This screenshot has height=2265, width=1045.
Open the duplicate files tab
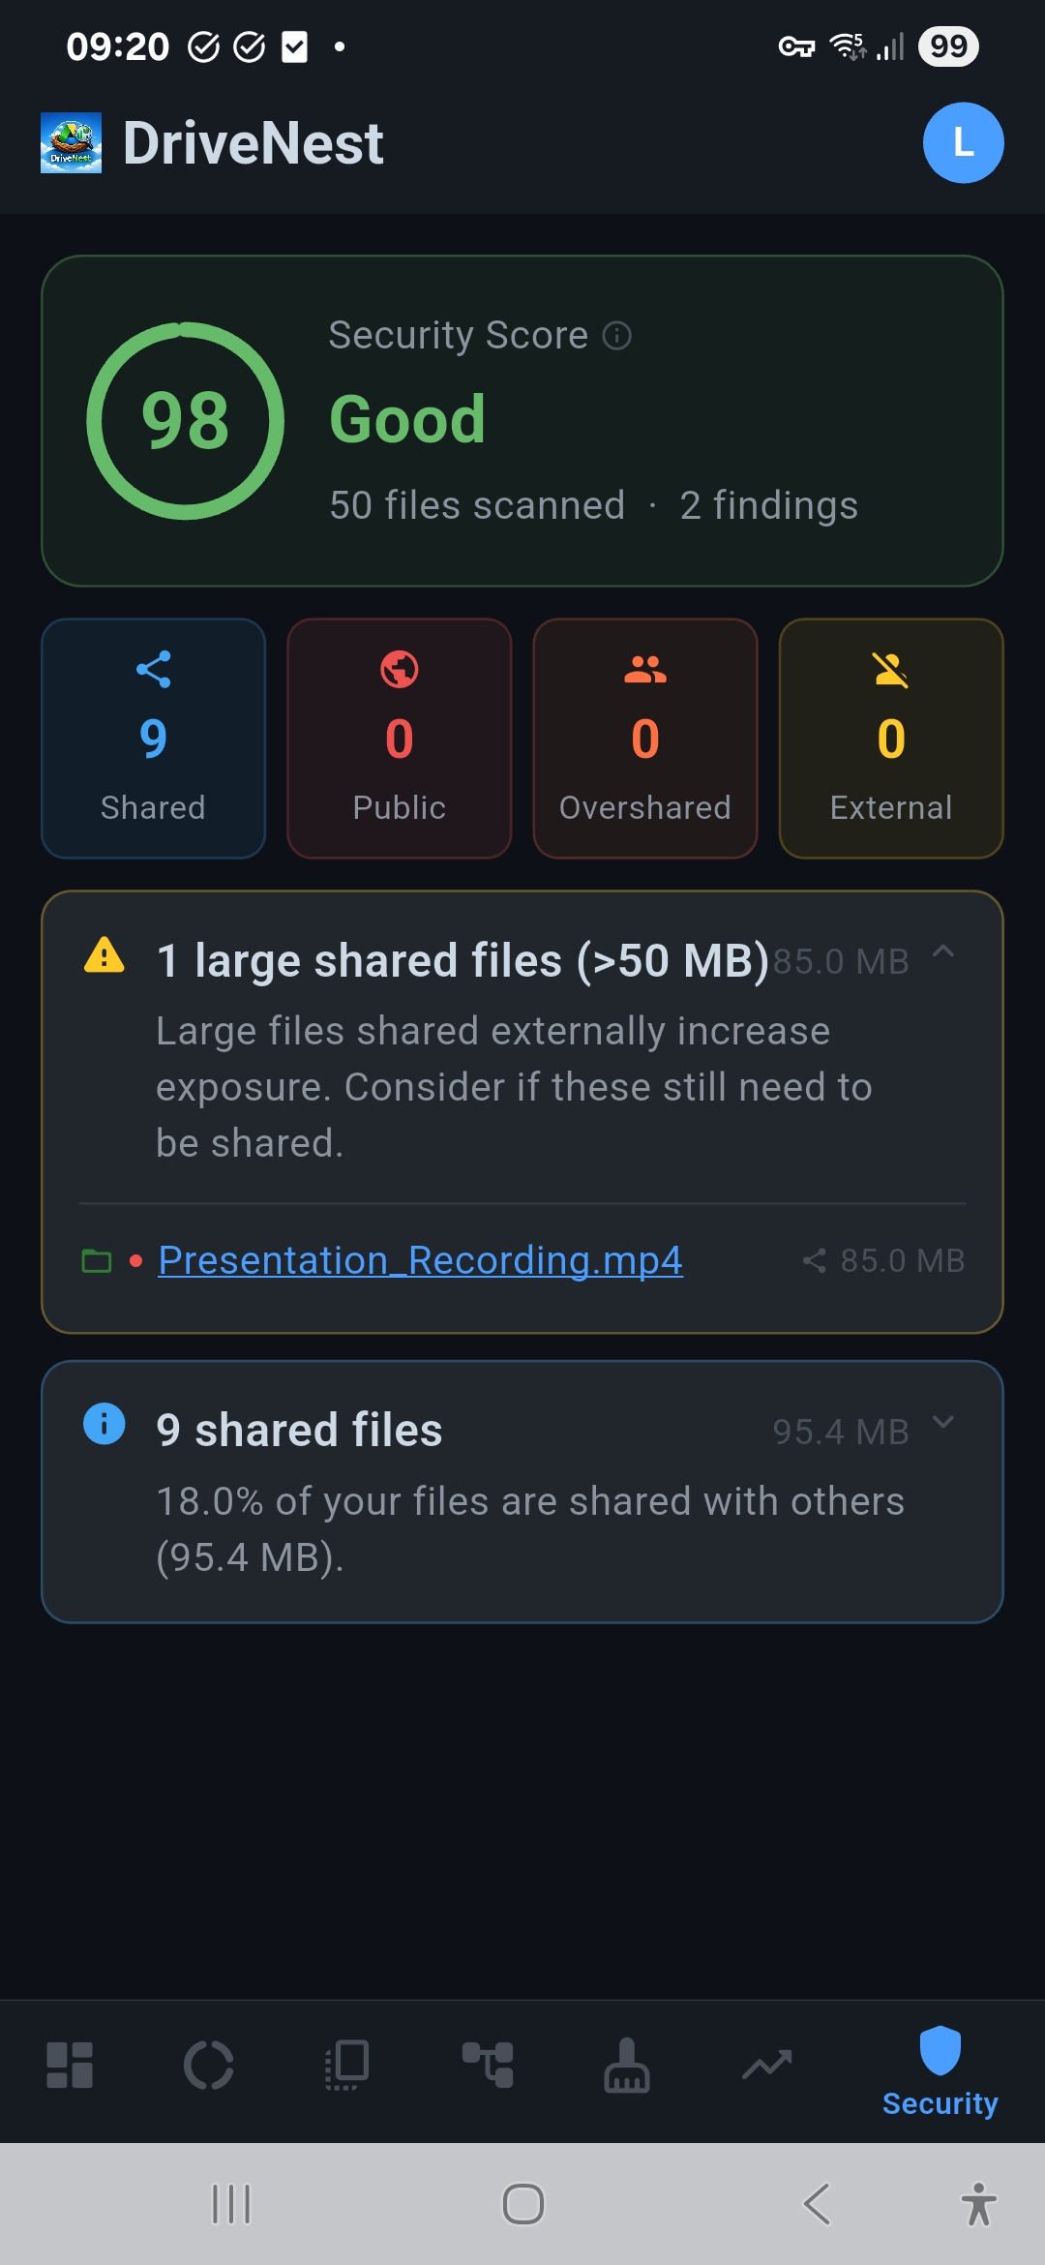348,2065
